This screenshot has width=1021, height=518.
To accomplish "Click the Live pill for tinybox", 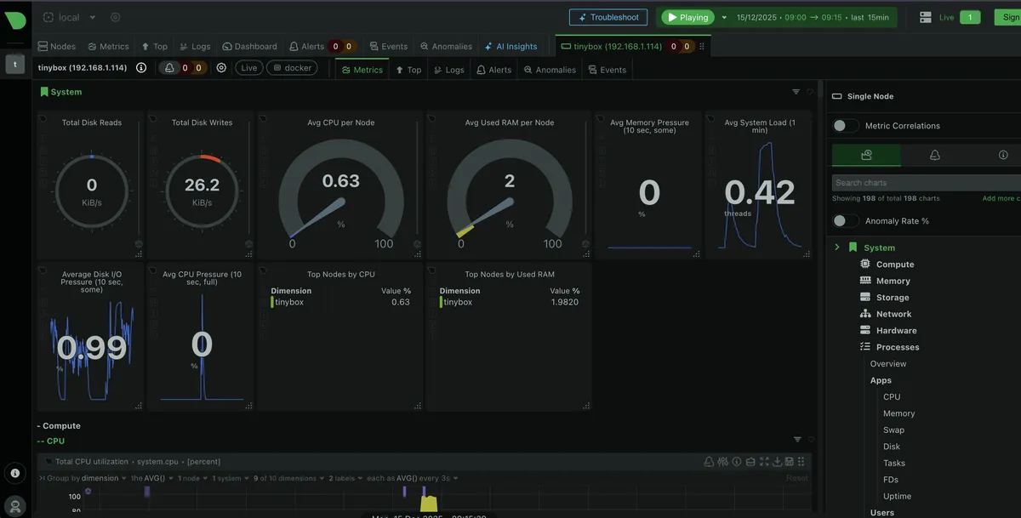I will (248, 66).
